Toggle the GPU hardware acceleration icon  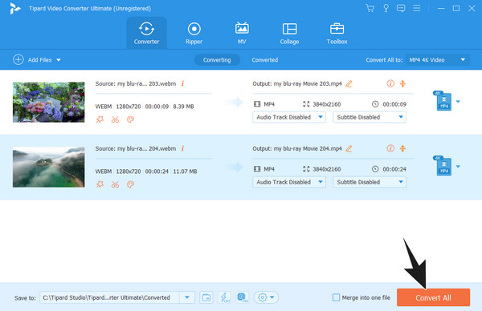243,297
